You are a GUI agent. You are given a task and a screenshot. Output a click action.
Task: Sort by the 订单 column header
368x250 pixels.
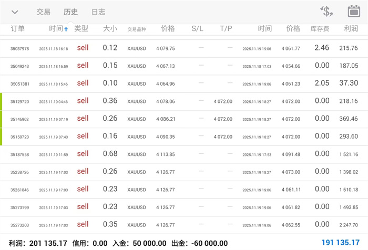coord(17,29)
